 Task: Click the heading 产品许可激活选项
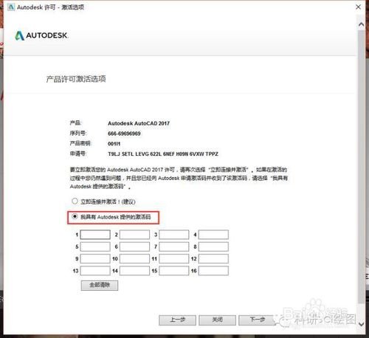coord(76,79)
